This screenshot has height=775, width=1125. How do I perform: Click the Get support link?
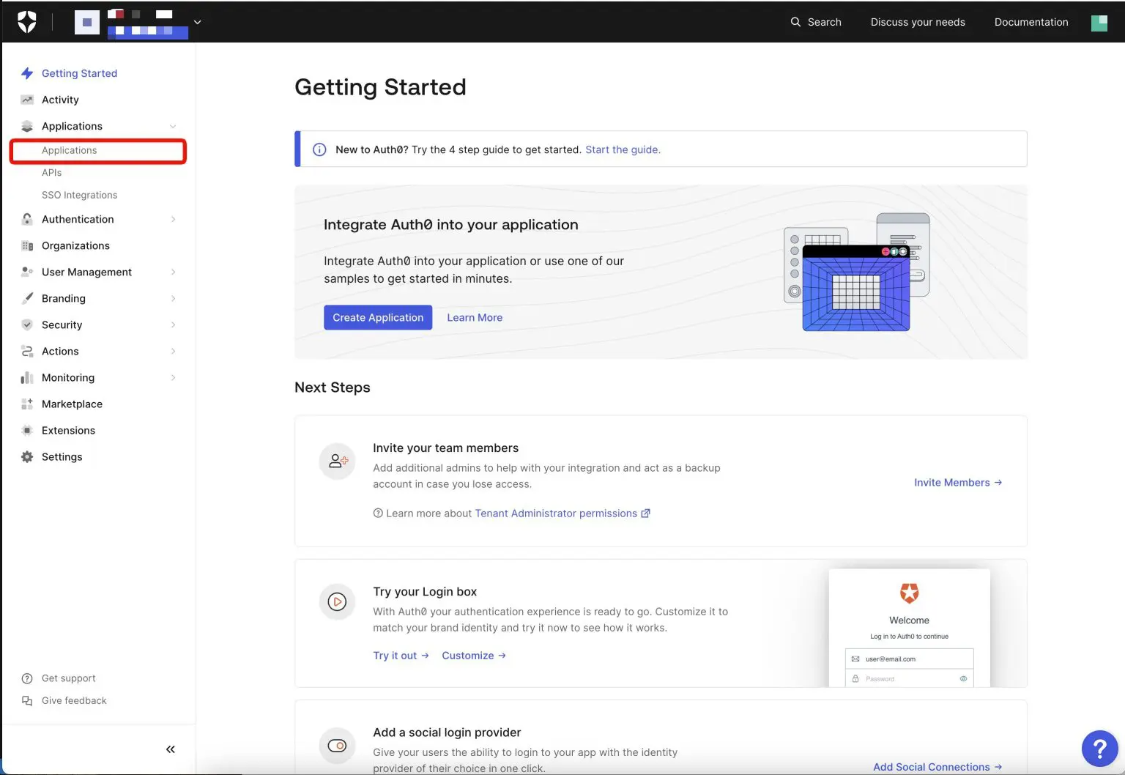click(68, 678)
